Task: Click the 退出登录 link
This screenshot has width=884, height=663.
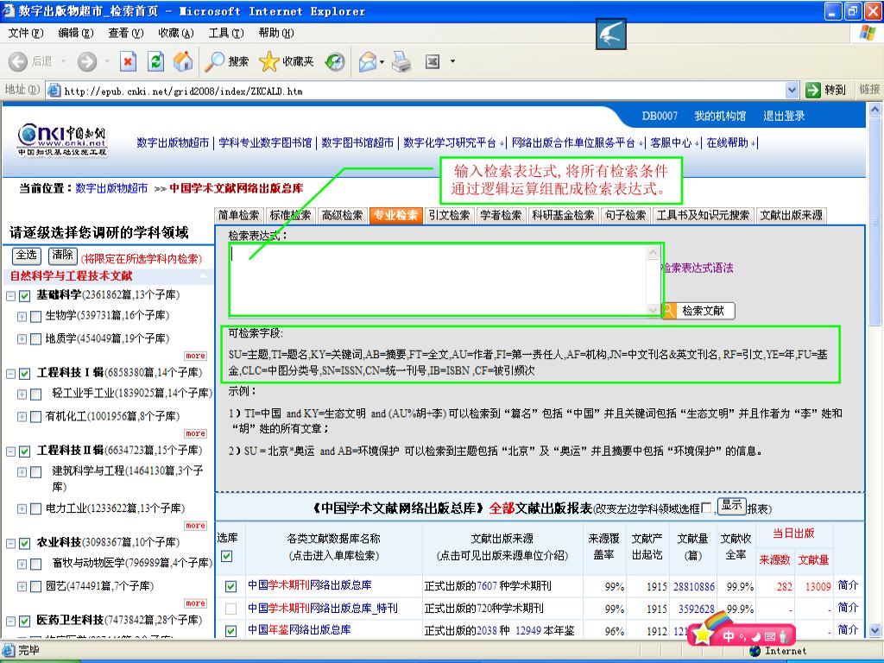Action: coord(784,117)
